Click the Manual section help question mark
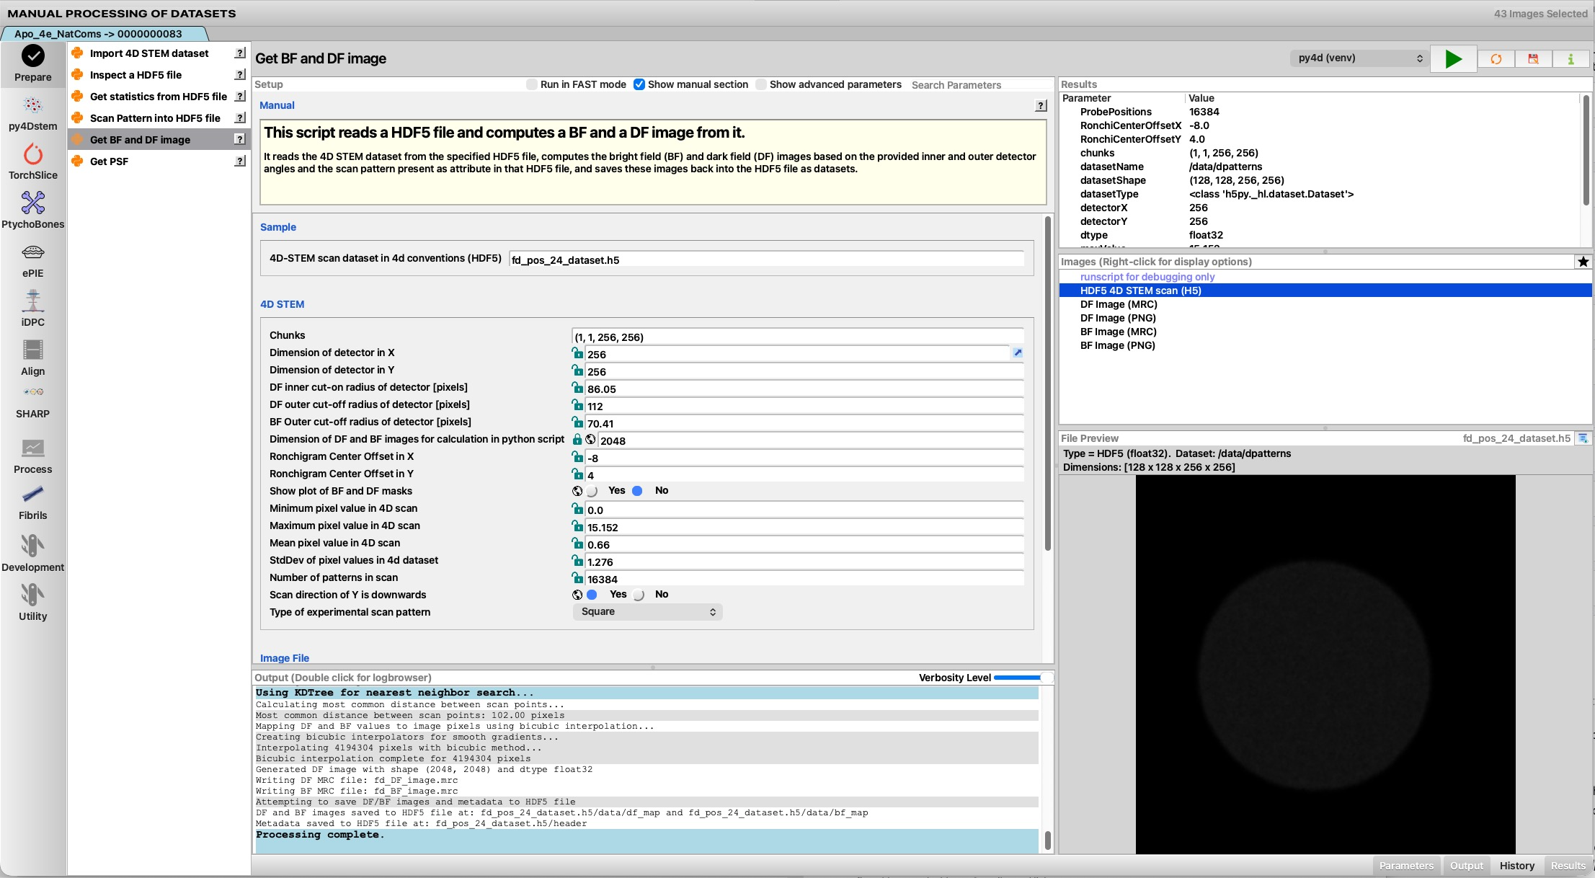 [x=1041, y=106]
